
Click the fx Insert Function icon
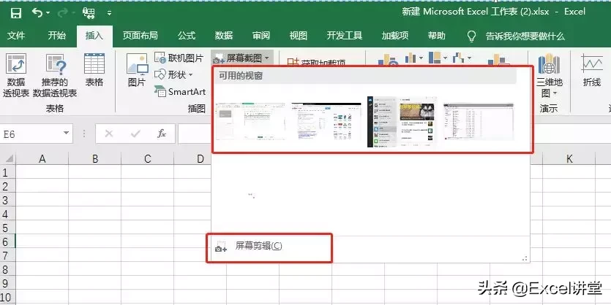[x=162, y=134]
